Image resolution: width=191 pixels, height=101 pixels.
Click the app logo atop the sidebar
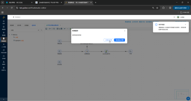4,17
